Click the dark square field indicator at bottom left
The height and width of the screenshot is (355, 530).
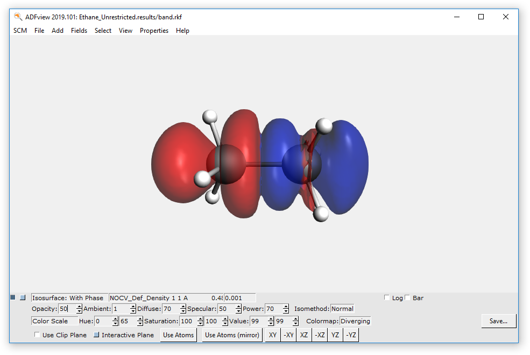pyautogui.click(x=12, y=297)
